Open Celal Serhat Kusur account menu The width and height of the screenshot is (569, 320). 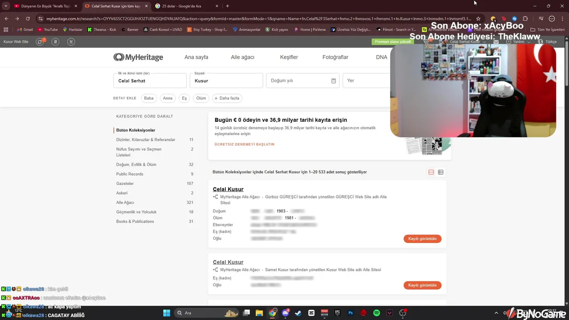coord(465,41)
